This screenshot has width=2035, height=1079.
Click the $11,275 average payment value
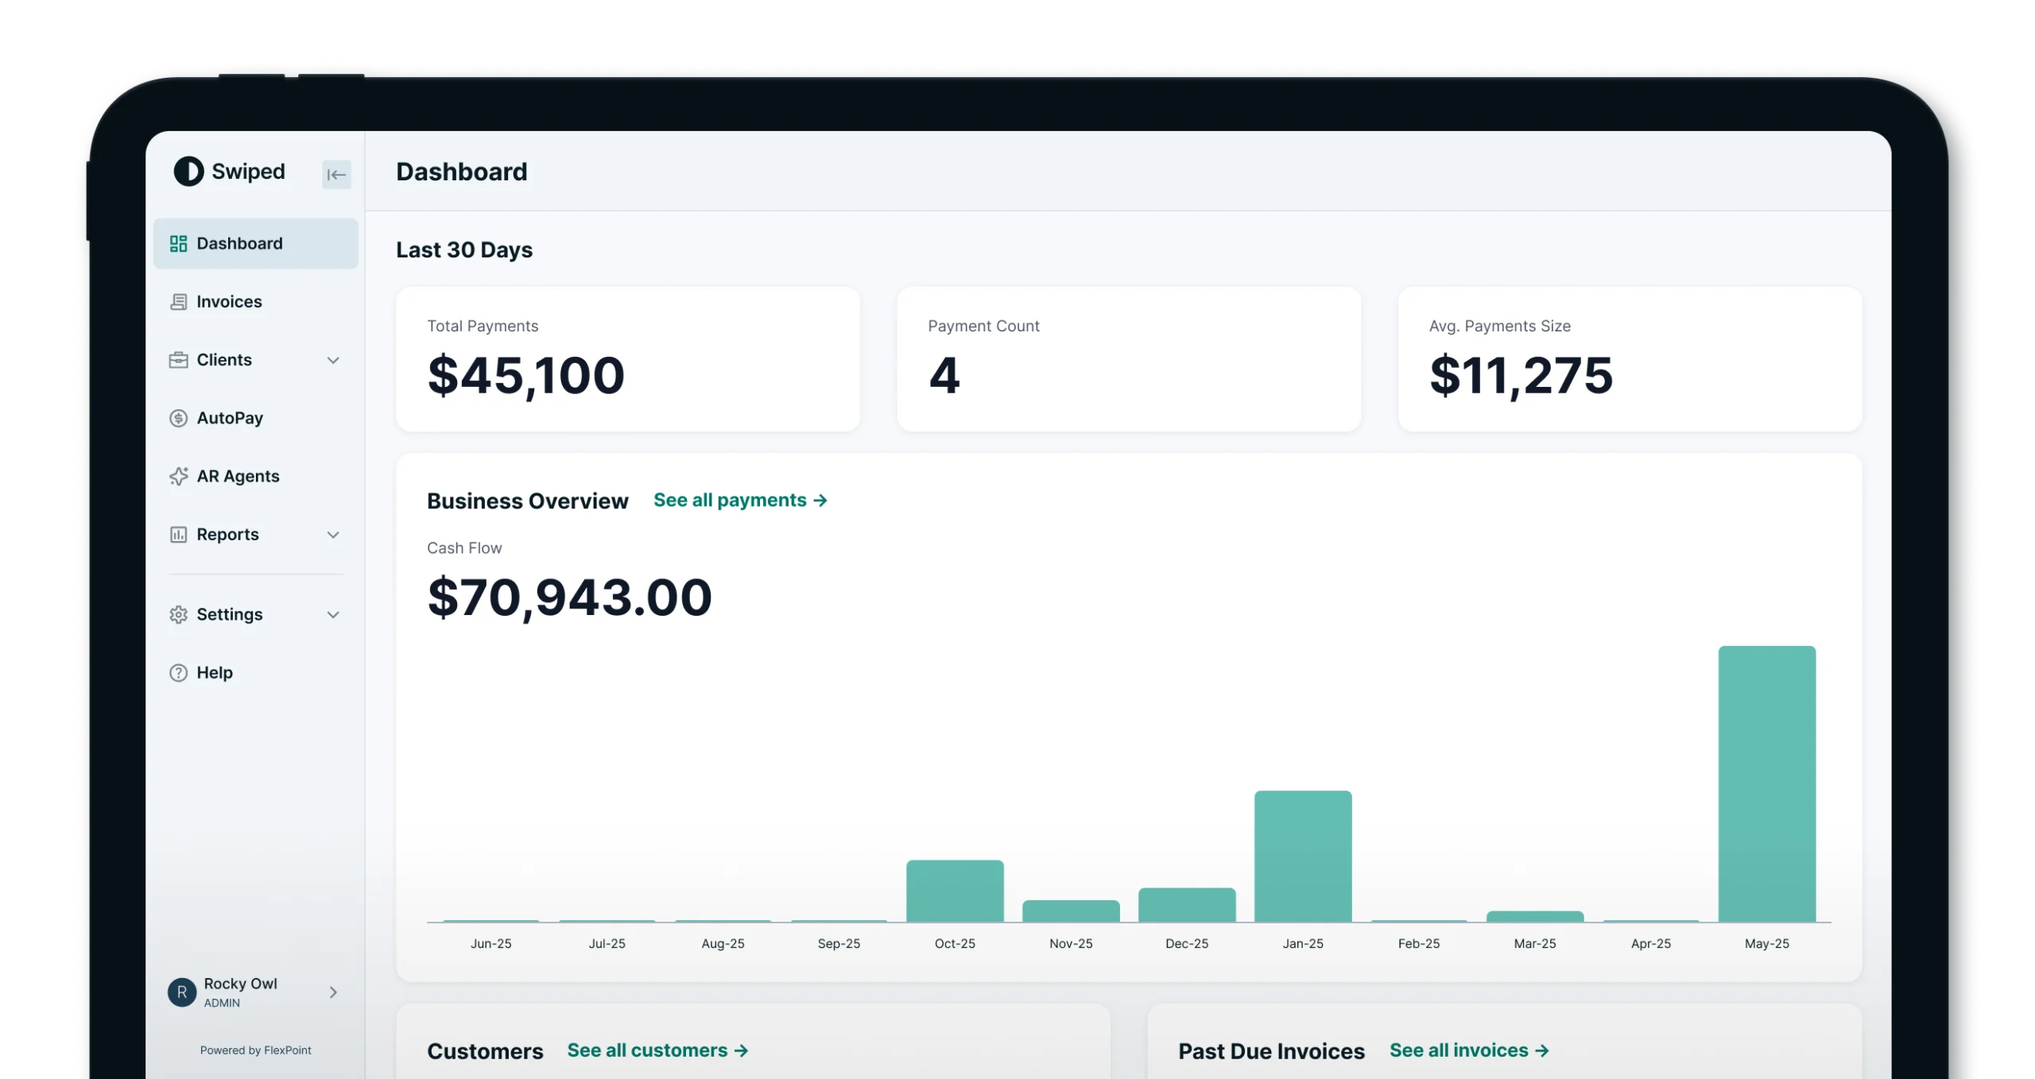pyautogui.click(x=1521, y=376)
